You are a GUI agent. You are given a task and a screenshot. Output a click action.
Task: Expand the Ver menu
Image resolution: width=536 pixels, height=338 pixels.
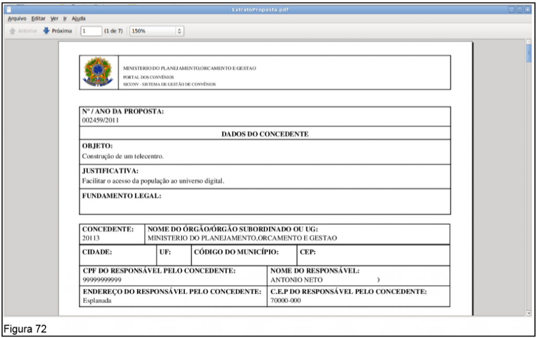pos(54,19)
